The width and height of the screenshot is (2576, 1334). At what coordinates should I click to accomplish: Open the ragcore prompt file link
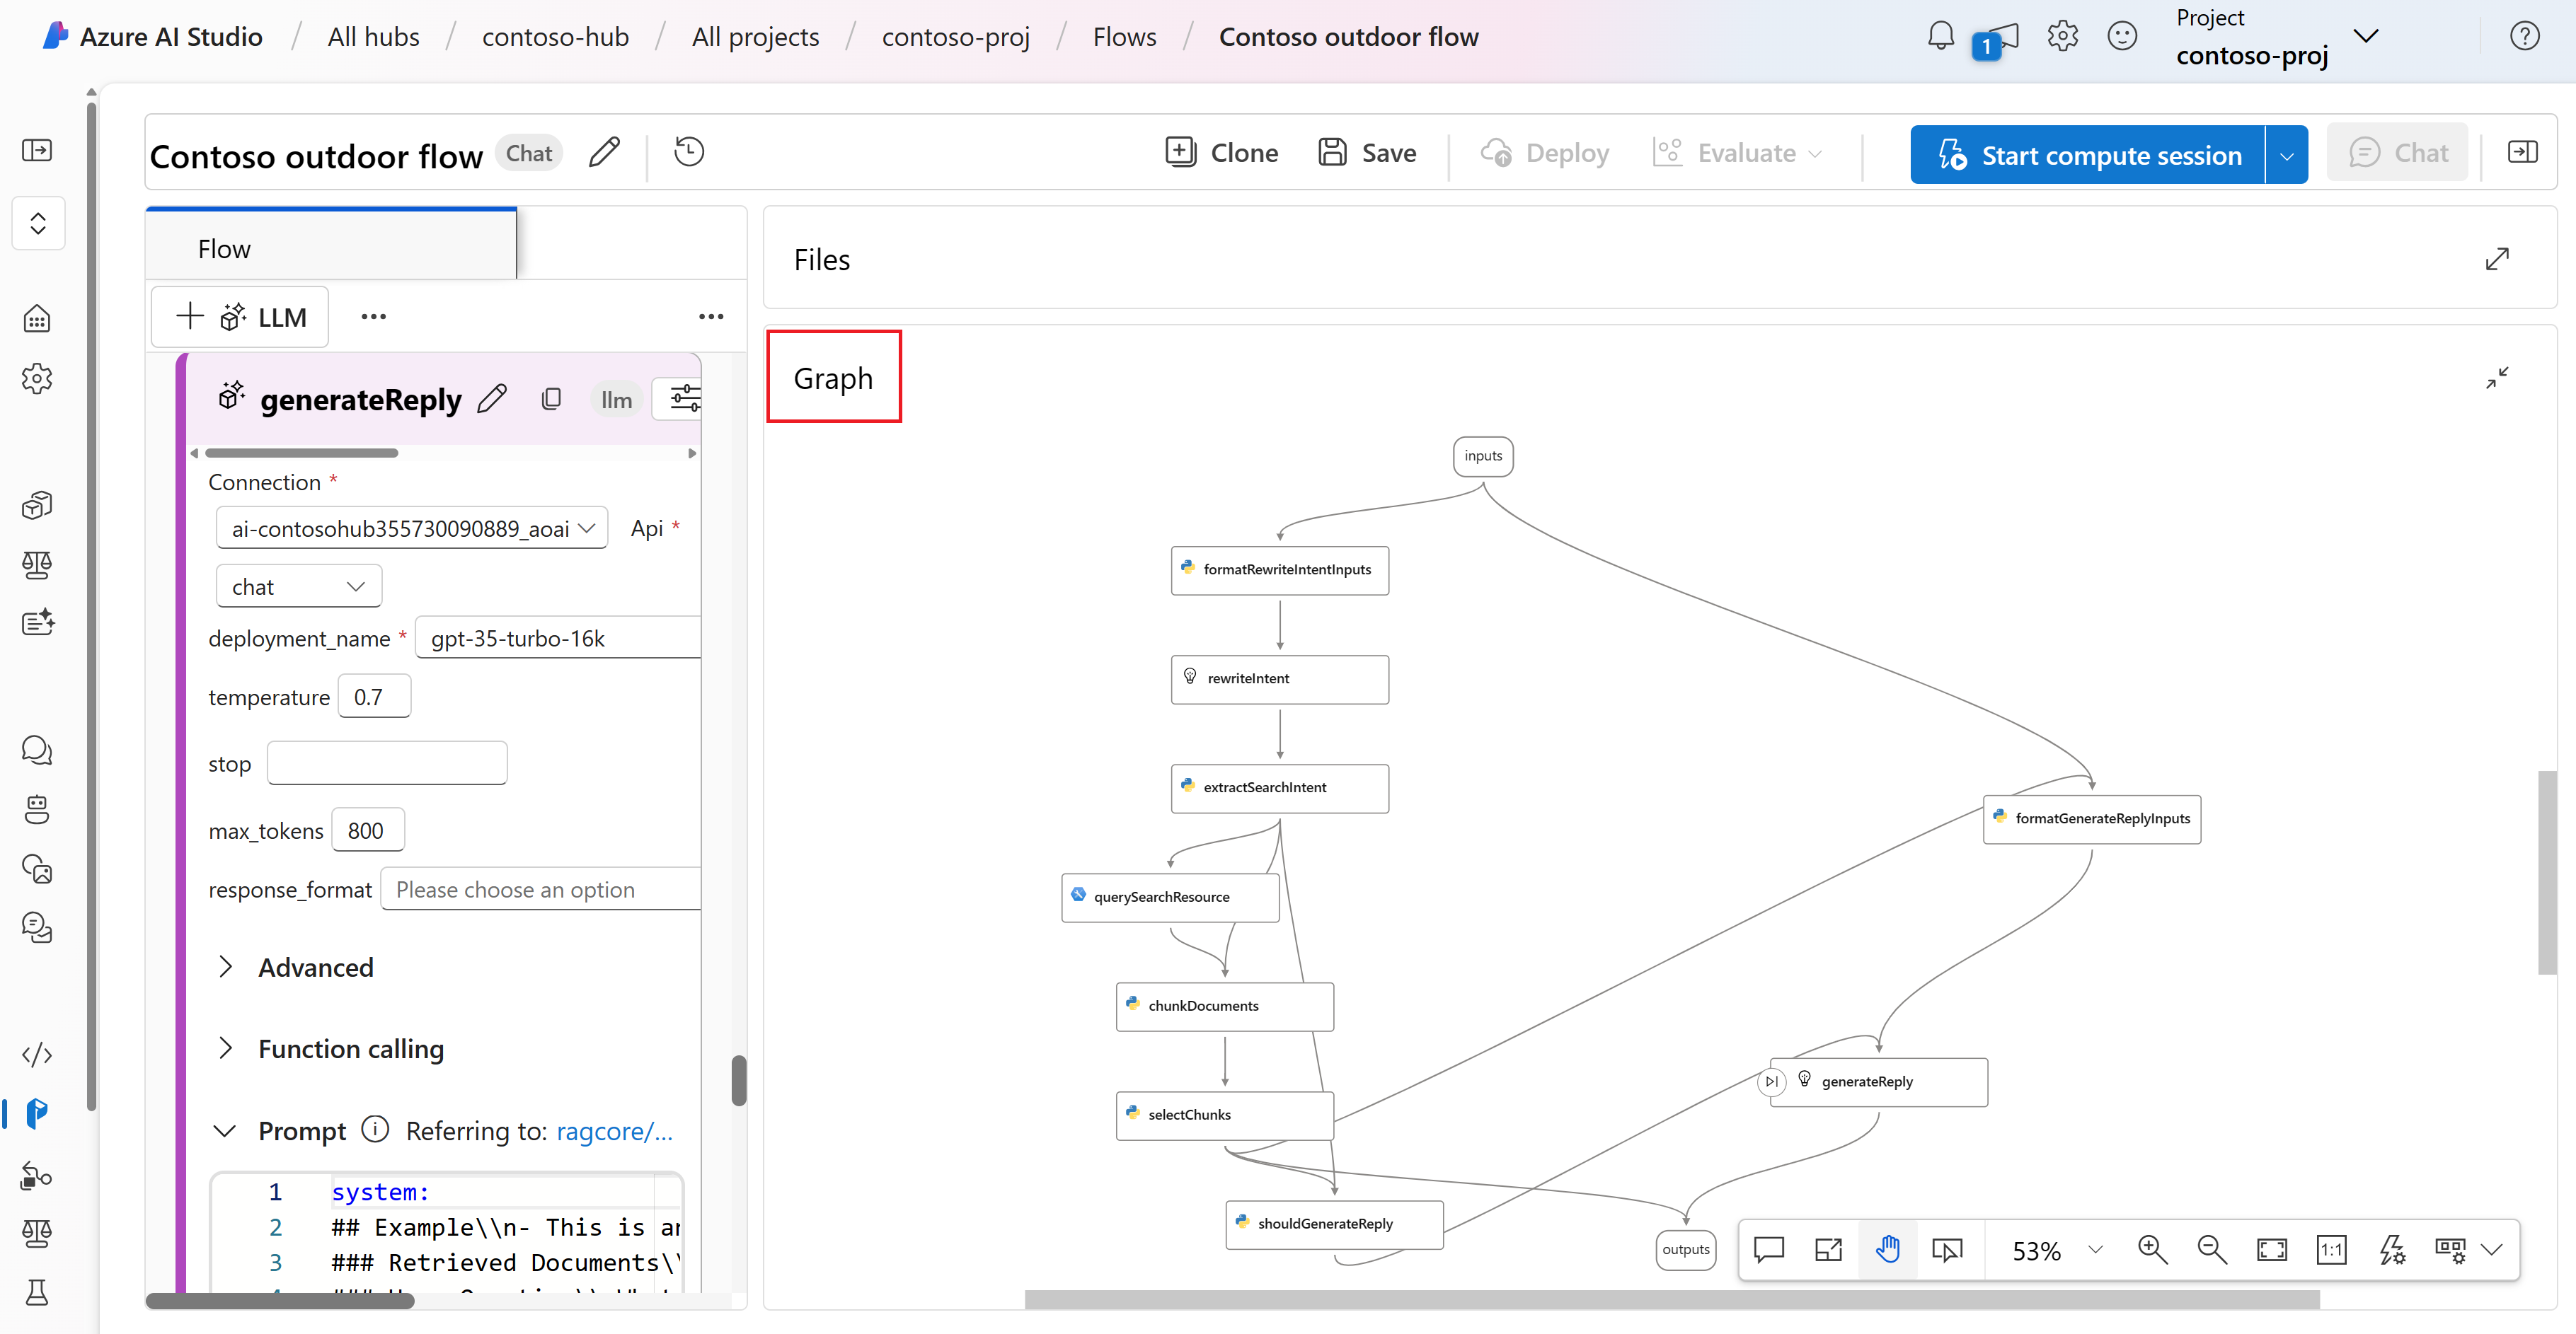614,1130
